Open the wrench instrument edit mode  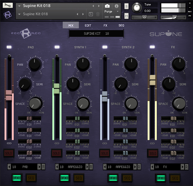[8, 5]
